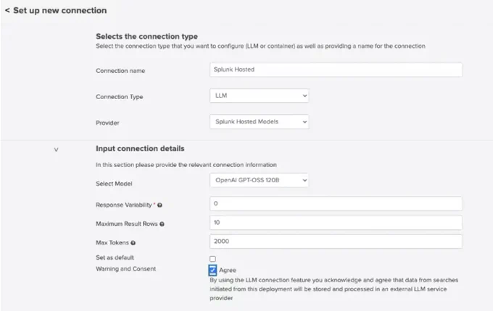Go back from Set up new connection
Screen dimensions: 493x311
[x=7, y=11]
